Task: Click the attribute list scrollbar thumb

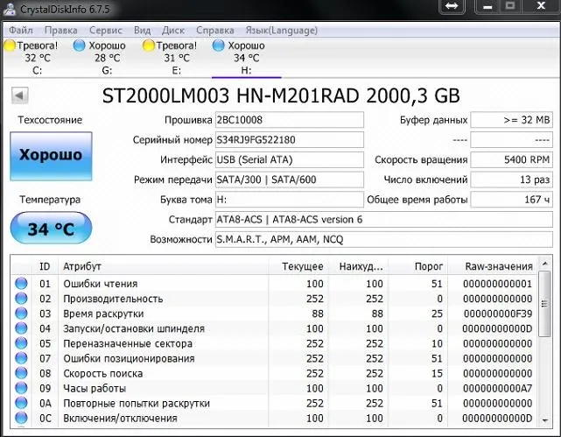Action: point(544,304)
